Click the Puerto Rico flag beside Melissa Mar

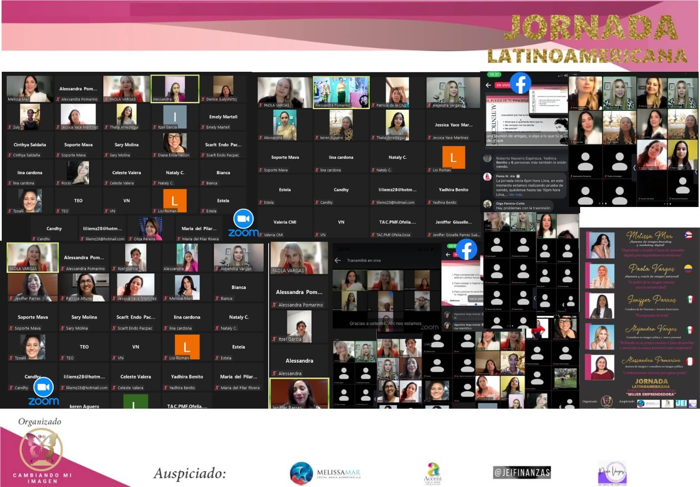pyautogui.click(x=688, y=235)
